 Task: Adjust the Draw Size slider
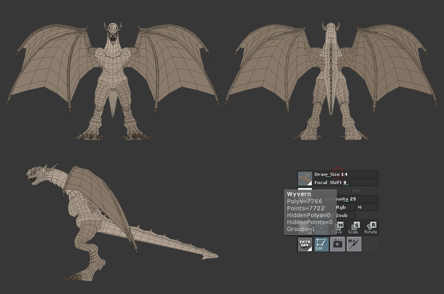tap(346, 174)
